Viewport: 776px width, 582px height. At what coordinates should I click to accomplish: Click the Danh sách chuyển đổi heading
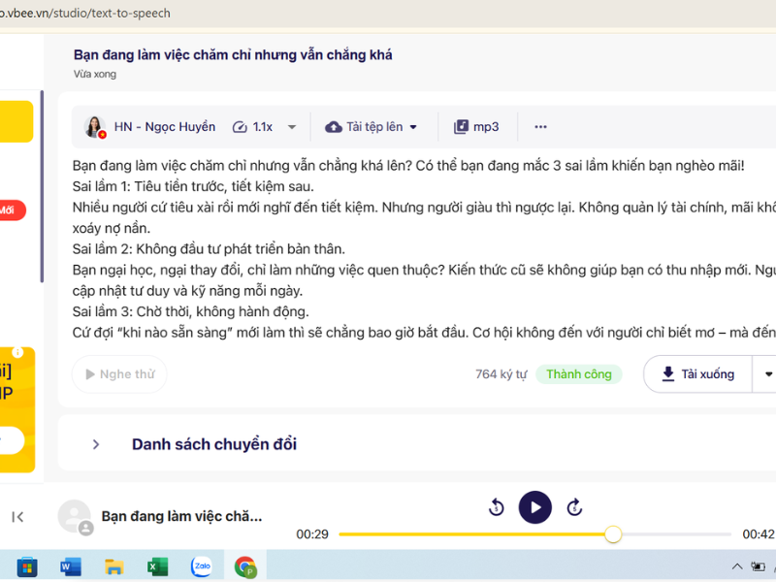(214, 444)
